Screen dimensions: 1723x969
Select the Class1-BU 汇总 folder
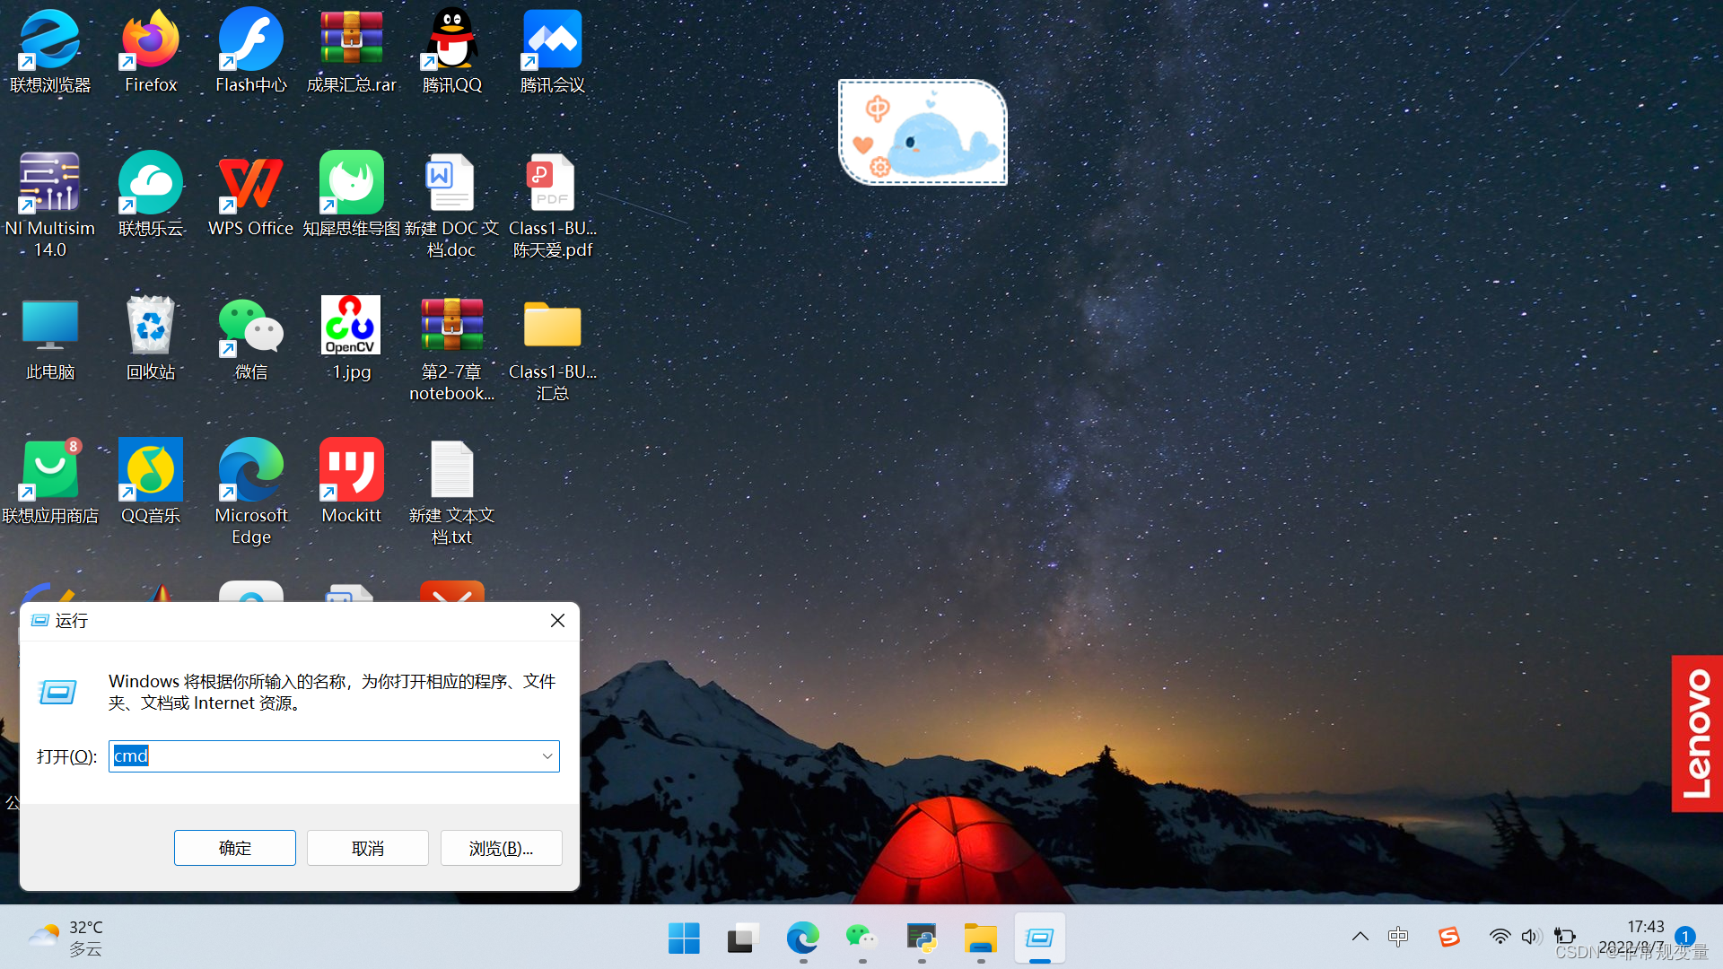tap(553, 349)
